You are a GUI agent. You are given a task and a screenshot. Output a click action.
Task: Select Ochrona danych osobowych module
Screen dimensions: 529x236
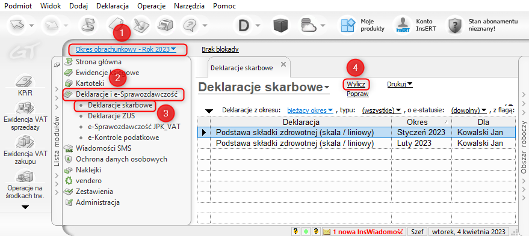pyautogui.click(x=122, y=159)
